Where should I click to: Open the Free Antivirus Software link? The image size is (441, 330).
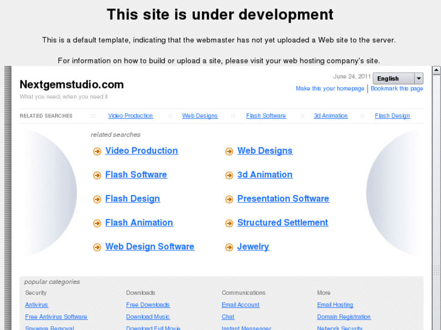point(56,317)
